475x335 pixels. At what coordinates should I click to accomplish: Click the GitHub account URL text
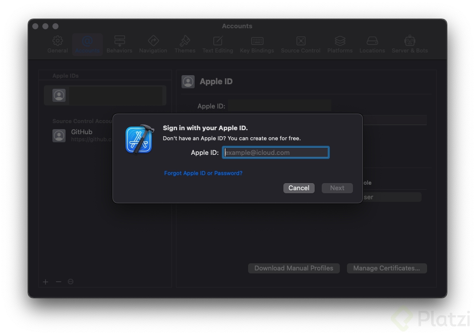(x=91, y=139)
